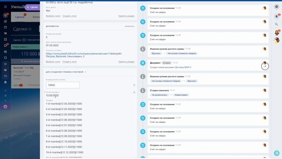Click the создан status badge on the Документ entry

click(x=167, y=63)
